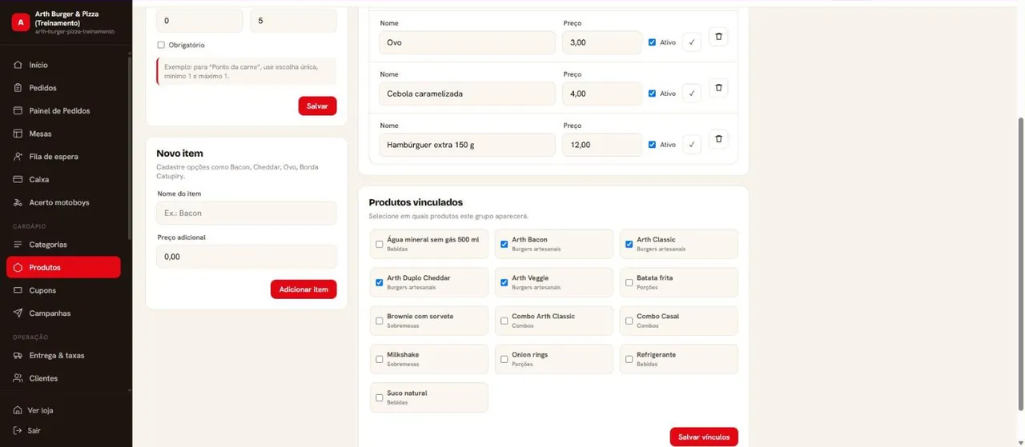
Task: Uncheck the Arth Veggie product
Action: [x=504, y=283]
